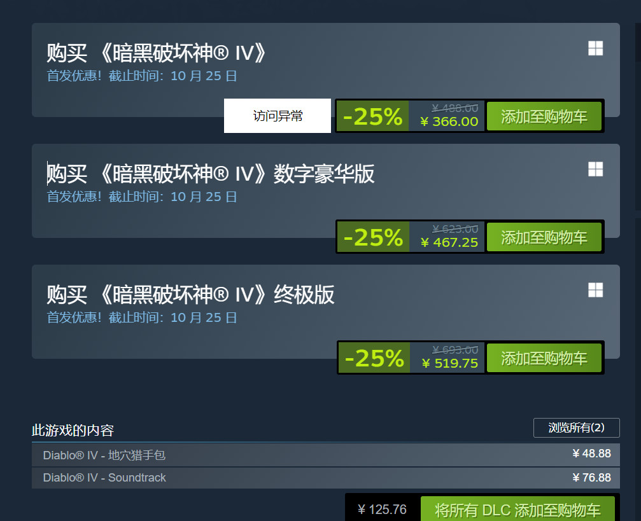Add standard 暗黑破坏神 IV to cart
This screenshot has width=641, height=521.
point(544,116)
